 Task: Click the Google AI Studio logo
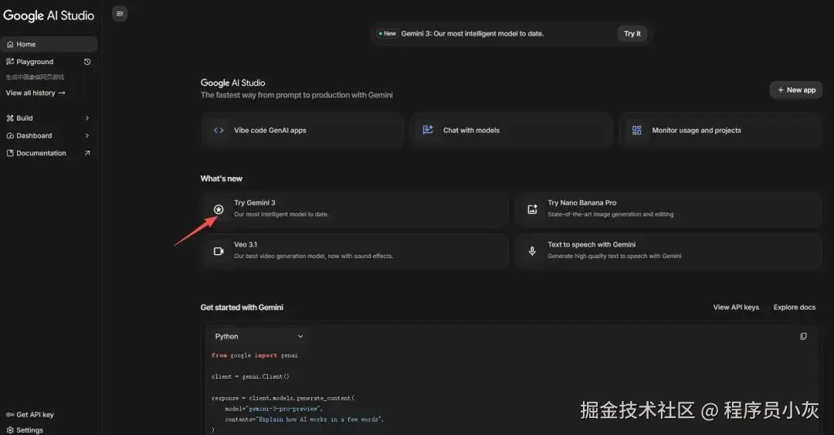pyautogui.click(x=49, y=15)
